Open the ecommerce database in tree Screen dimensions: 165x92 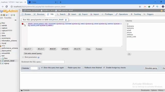click(x=6, y=38)
